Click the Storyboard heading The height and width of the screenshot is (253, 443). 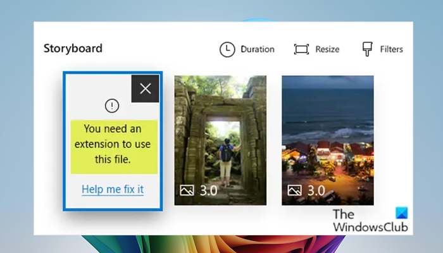tap(73, 49)
